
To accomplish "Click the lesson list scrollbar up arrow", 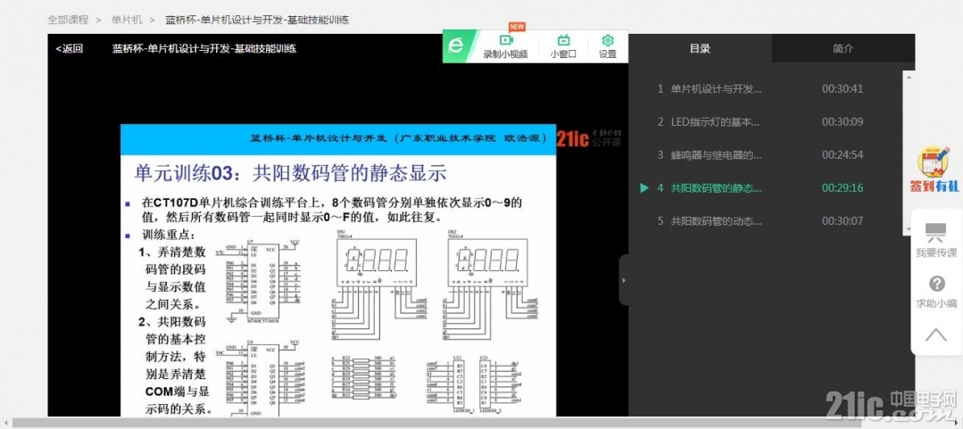I will coord(909,76).
